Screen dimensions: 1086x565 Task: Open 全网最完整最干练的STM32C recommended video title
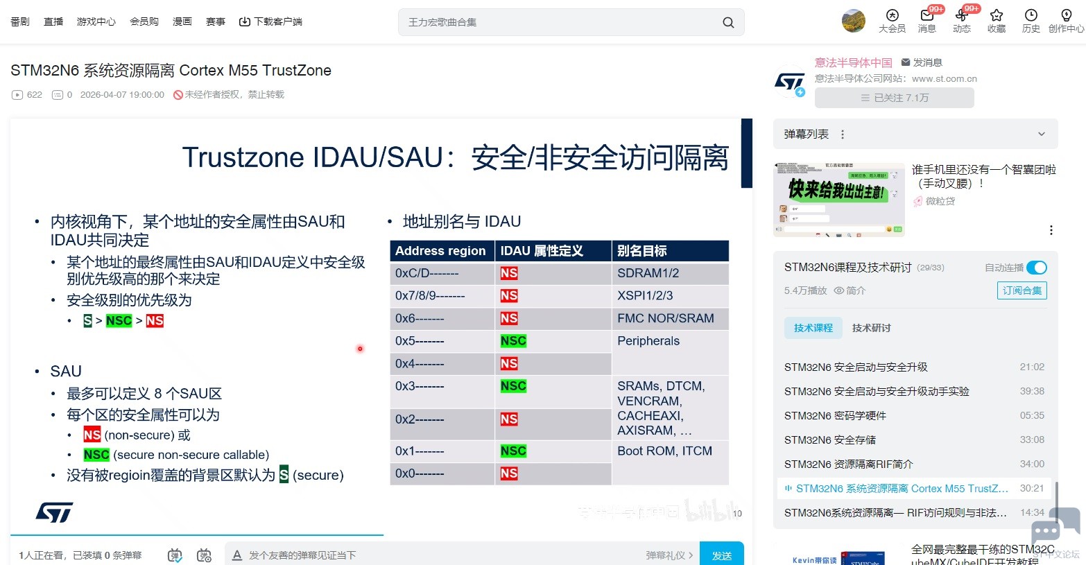pyautogui.click(x=983, y=555)
